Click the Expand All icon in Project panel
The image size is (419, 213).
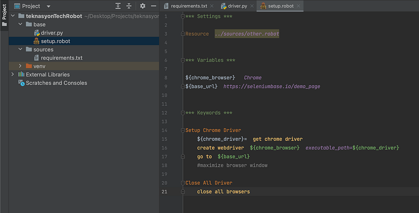pos(118,6)
